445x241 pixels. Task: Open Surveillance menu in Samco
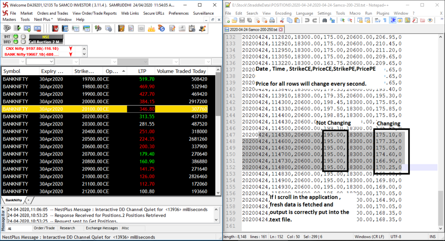[203, 13]
